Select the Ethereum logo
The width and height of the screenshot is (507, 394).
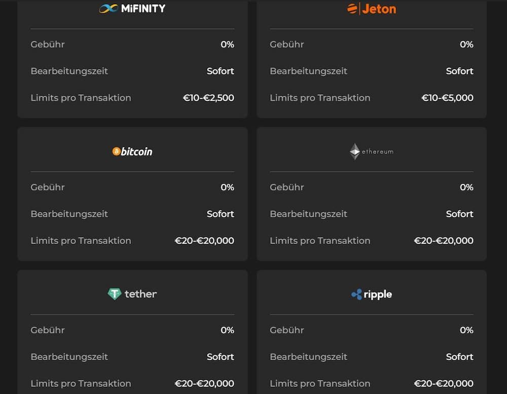pyautogui.click(x=372, y=151)
